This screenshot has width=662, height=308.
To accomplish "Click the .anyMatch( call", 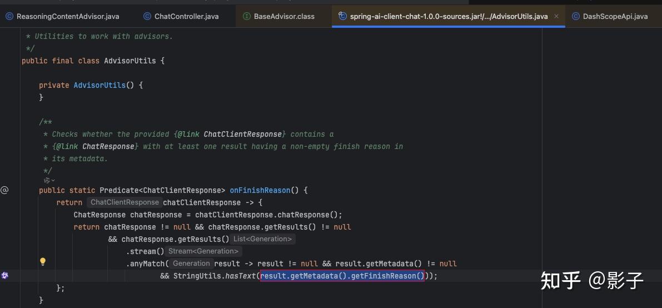I will tap(147, 264).
